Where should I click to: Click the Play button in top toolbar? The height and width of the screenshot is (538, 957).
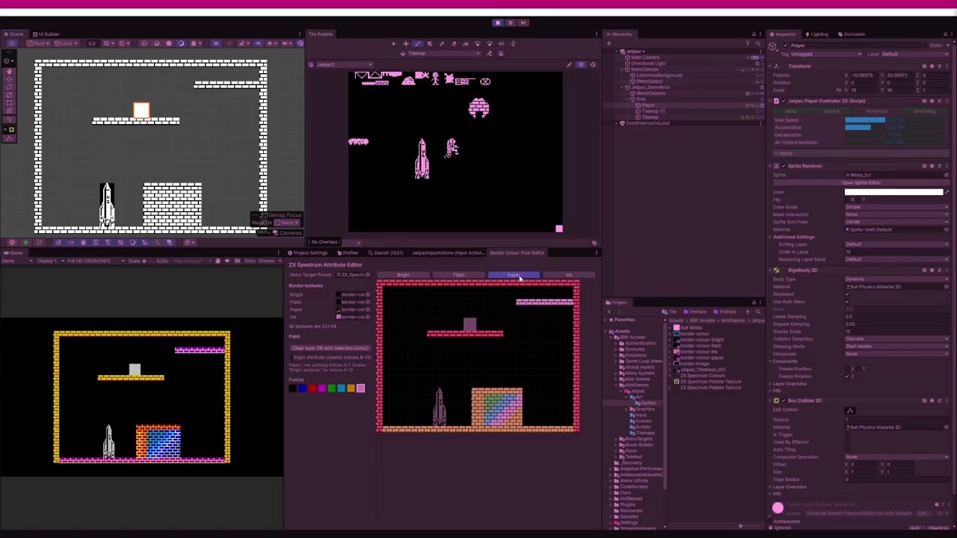coord(497,22)
